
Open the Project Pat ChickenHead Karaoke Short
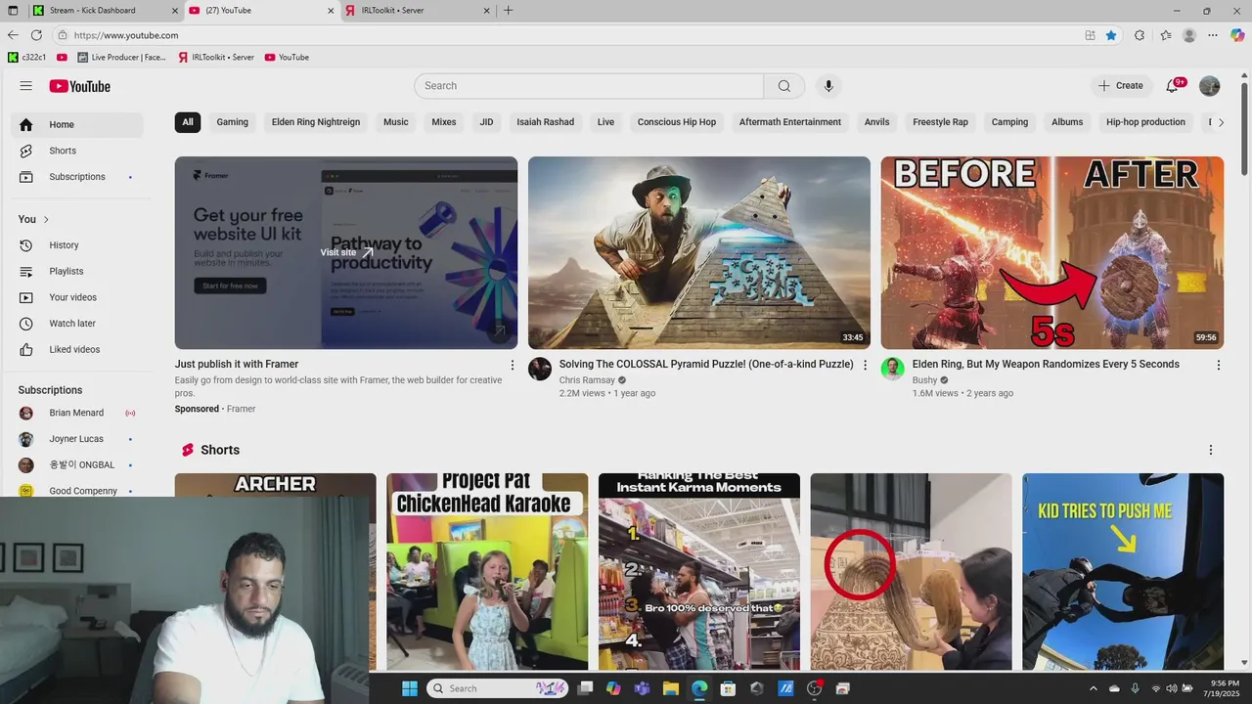point(487,572)
